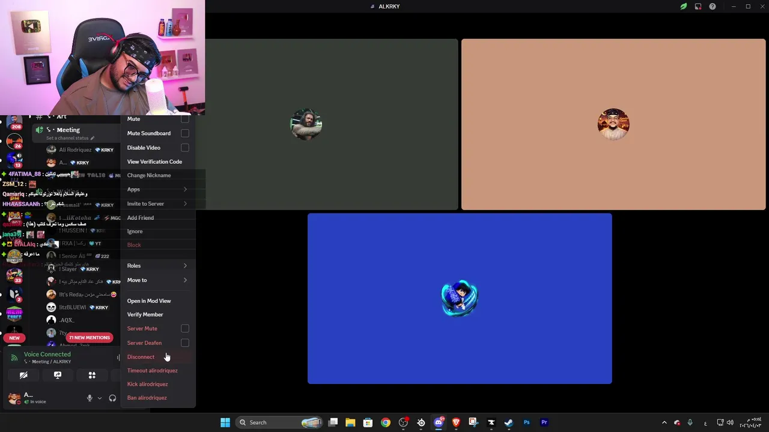
Task: Check the Mute Soundboard checkbox
Action: 185,133
